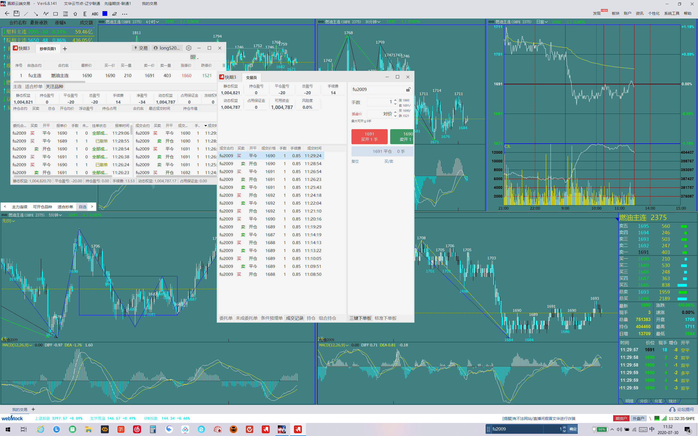
Task: Click the 复位 reset link
Action: (x=355, y=162)
